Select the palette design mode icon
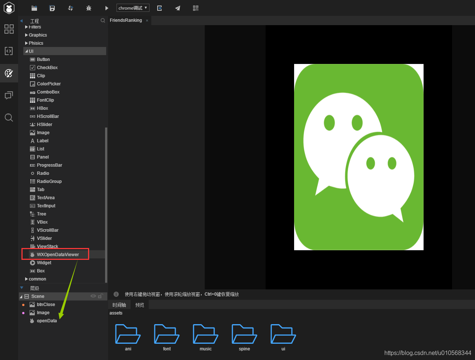The width and height of the screenshot is (475, 360). pos(9,73)
